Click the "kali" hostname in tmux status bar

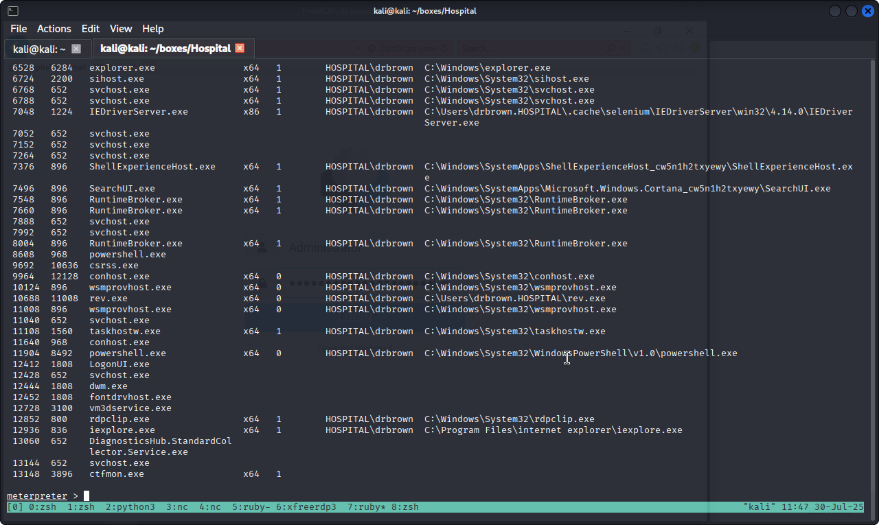[760, 507]
